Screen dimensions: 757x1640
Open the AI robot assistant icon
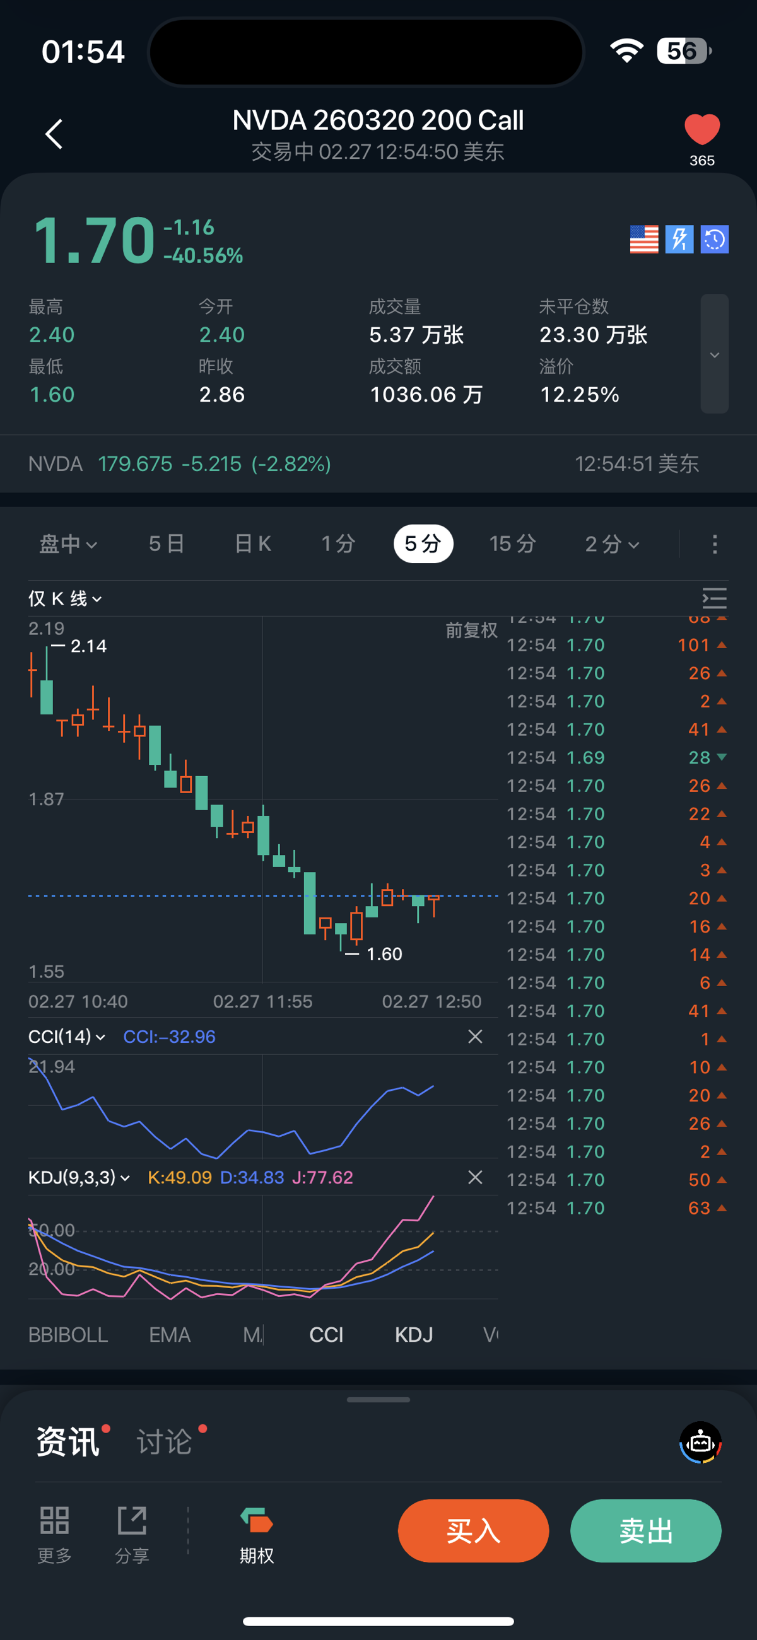700,1443
